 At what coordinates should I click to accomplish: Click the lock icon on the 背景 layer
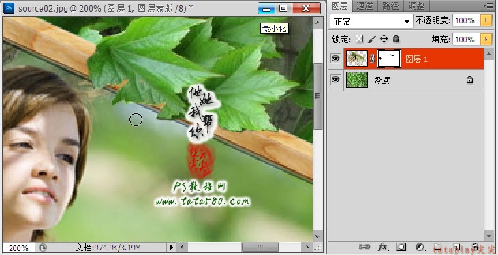click(x=469, y=80)
